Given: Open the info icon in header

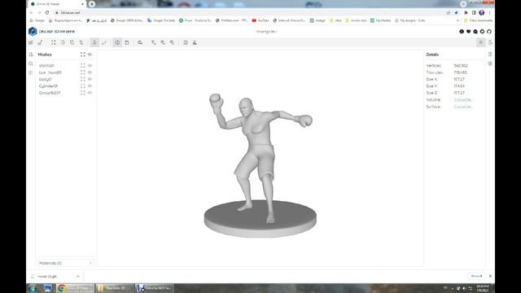Looking at the screenshot, I should pyautogui.click(x=462, y=32).
